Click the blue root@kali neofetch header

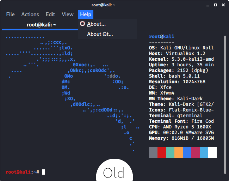[161, 36]
